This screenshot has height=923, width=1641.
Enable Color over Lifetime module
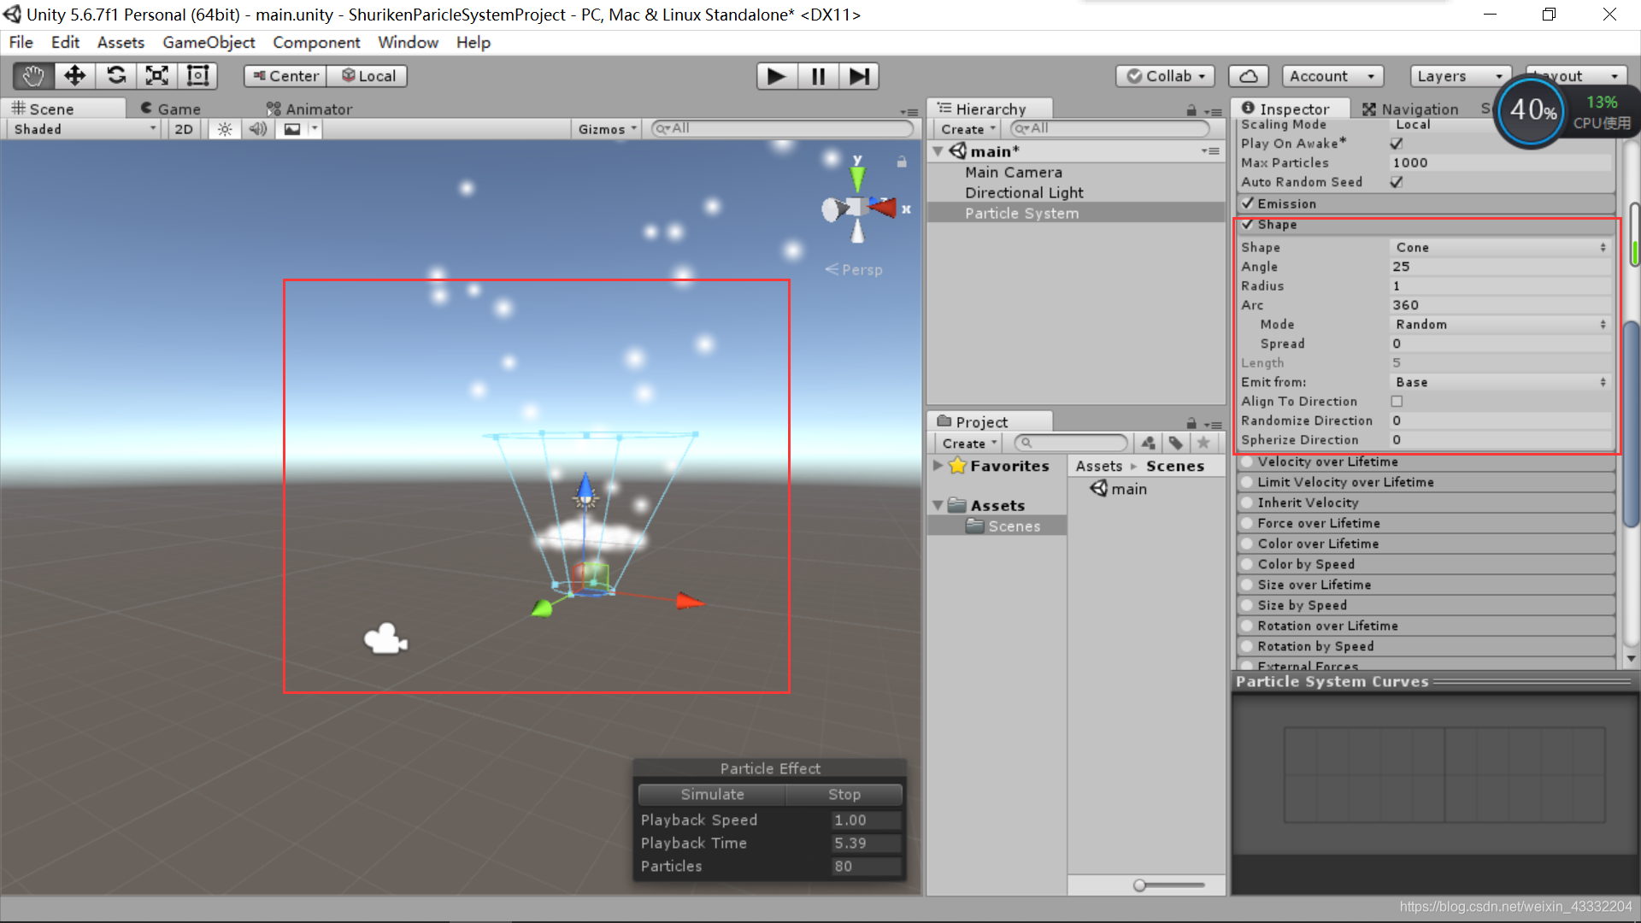[1248, 544]
